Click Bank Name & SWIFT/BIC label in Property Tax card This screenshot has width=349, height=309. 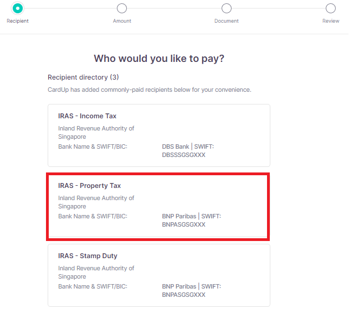click(93, 216)
